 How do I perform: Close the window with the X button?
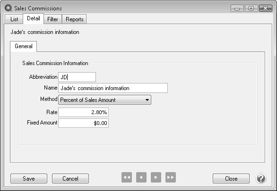click(266, 8)
